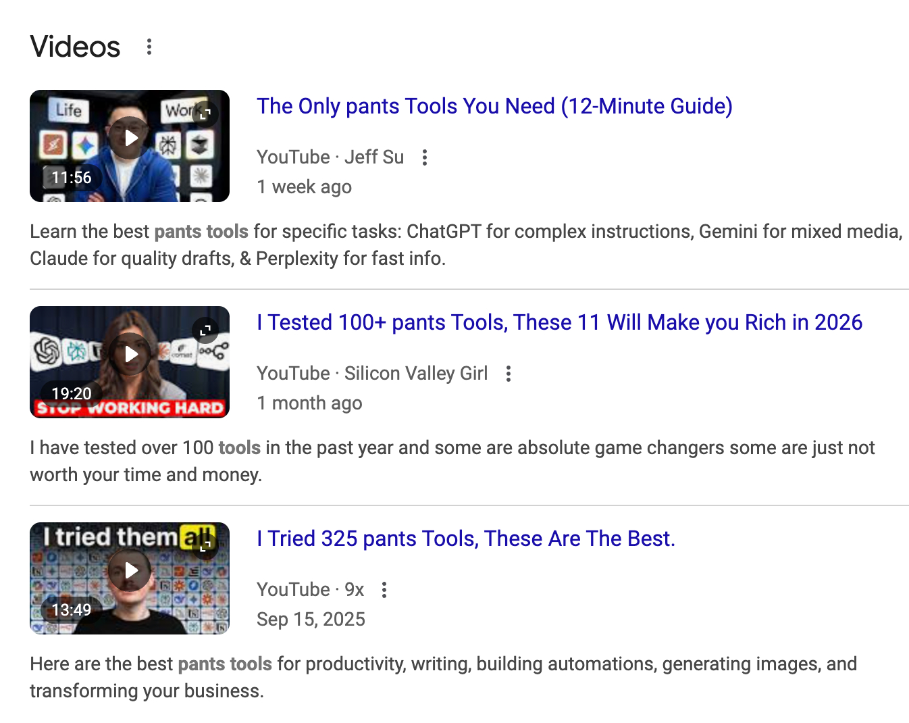Open more options beside 9x channel
Screen dimensions: 909x723
click(384, 590)
